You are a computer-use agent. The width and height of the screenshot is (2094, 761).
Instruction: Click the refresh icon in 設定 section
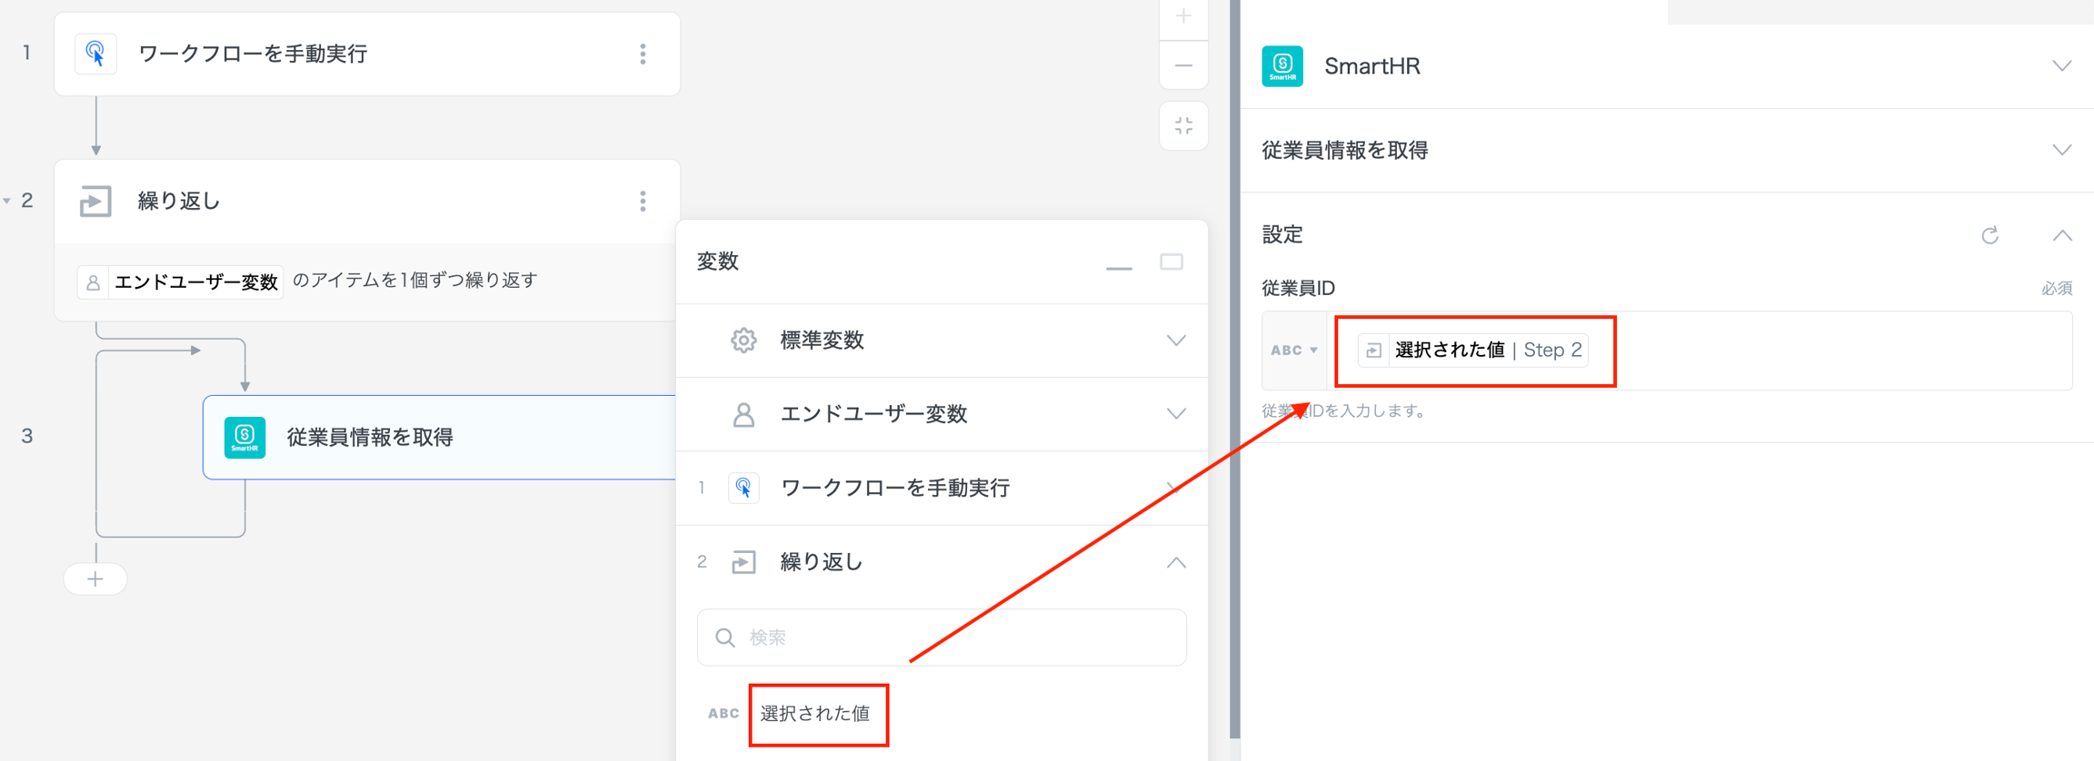point(1989,236)
